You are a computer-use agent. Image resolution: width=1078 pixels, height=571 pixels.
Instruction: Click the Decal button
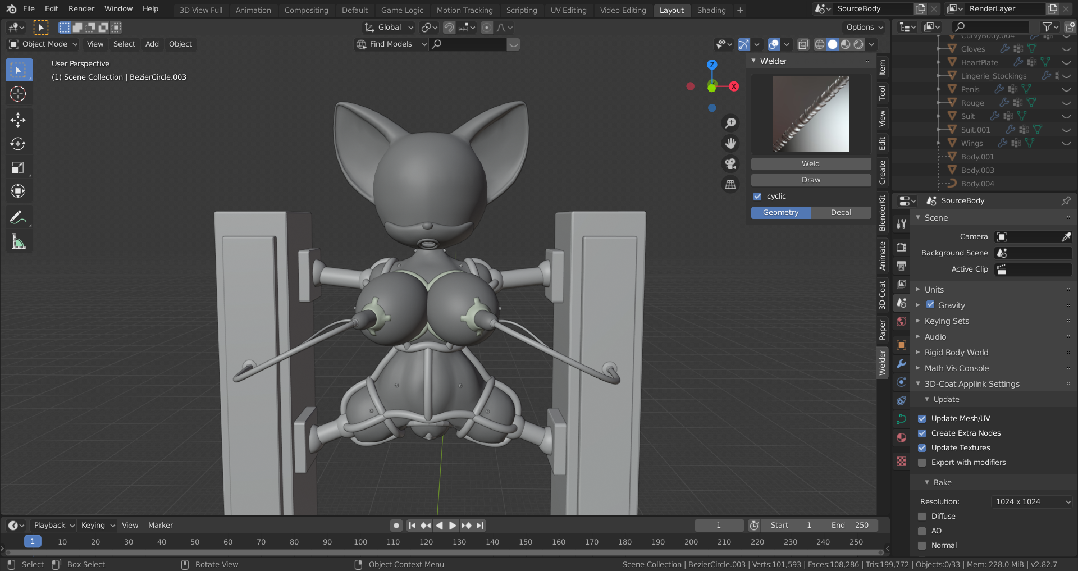(841, 212)
